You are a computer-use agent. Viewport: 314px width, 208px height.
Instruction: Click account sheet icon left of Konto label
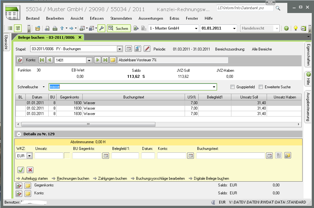pos(19,60)
